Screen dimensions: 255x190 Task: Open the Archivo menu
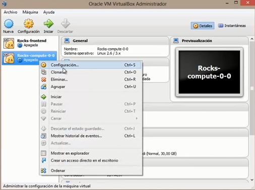click(11, 12)
